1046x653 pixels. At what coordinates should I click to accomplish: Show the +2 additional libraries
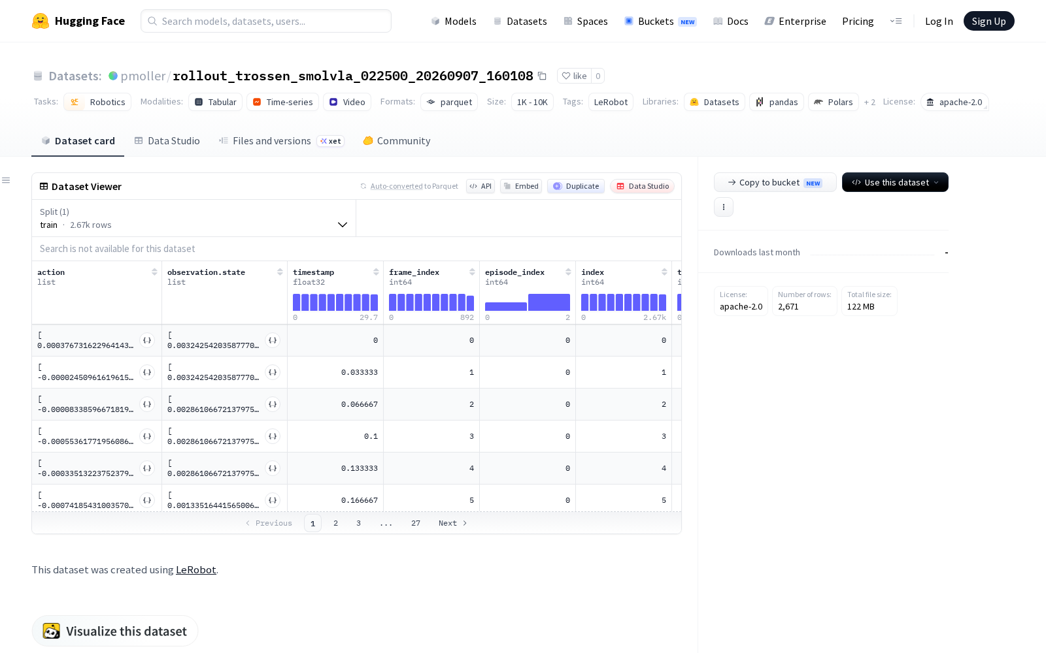(x=869, y=103)
